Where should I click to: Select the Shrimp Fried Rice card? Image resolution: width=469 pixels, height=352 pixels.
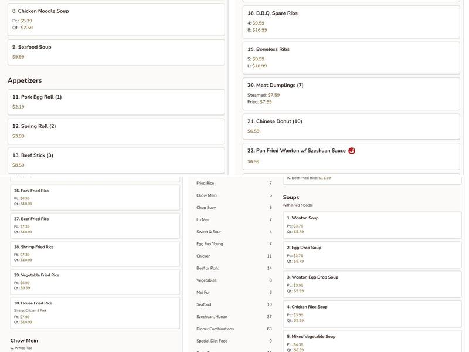[95, 253]
